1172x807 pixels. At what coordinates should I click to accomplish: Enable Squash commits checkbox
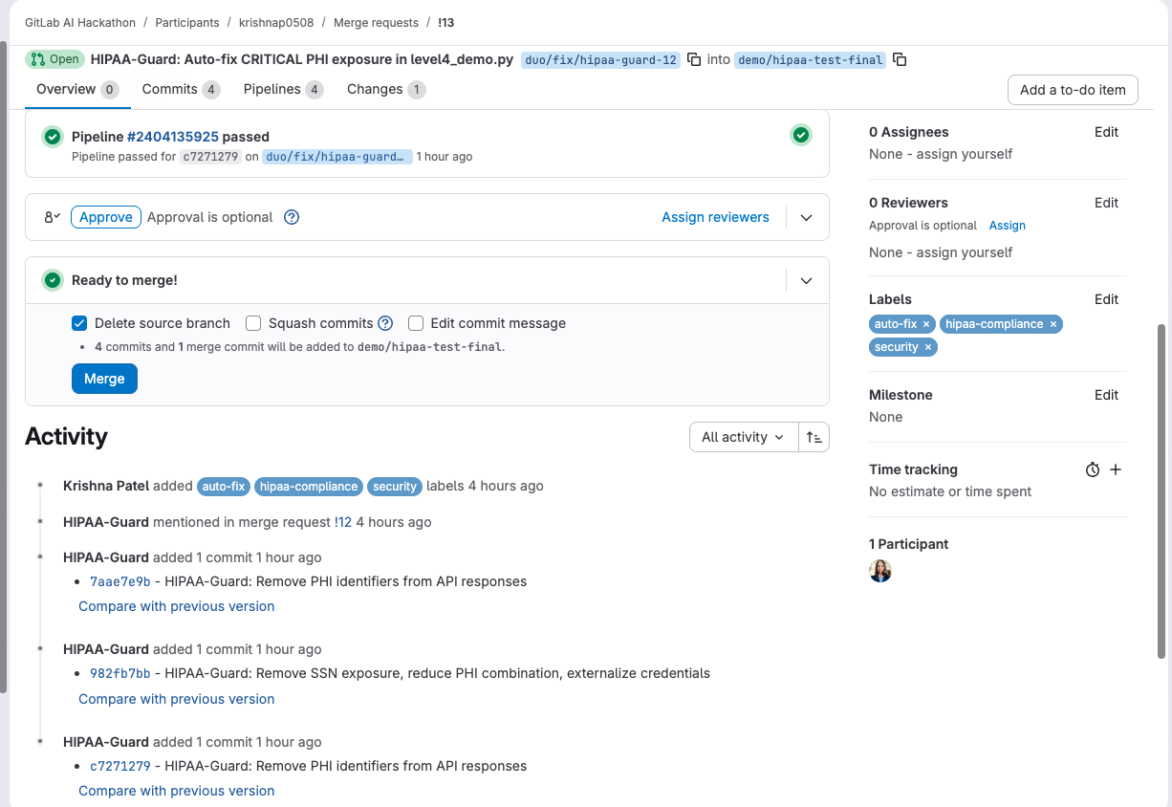click(x=253, y=323)
